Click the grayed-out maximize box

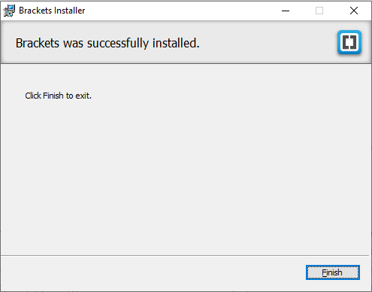coord(319,11)
